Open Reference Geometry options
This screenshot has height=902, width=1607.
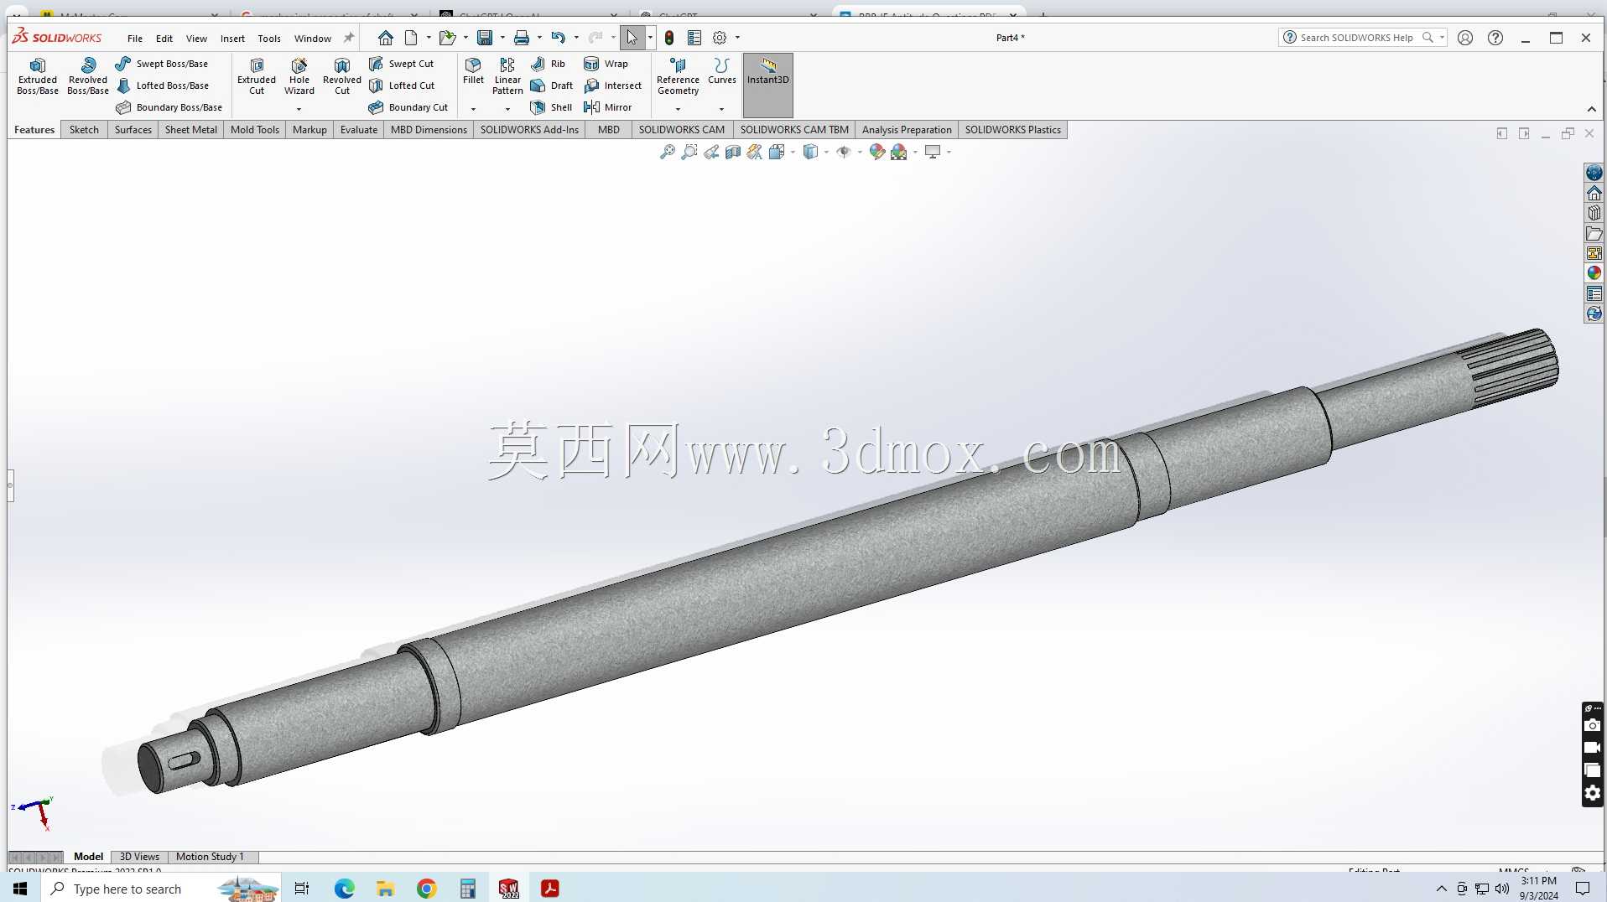click(678, 75)
